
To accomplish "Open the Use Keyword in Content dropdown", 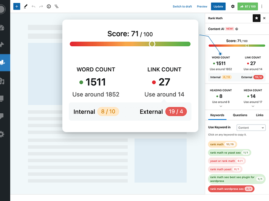I will click(x=251, y=128).
